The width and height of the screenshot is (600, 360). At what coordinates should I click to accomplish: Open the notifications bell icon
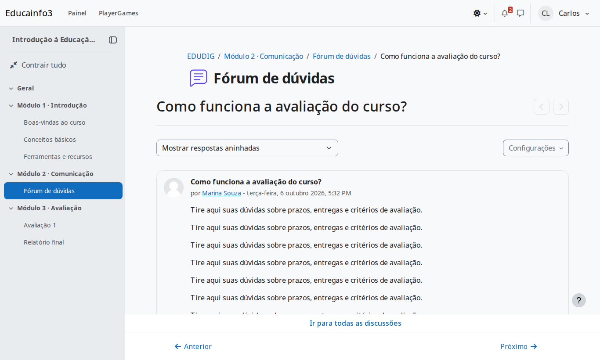(505, 13)
